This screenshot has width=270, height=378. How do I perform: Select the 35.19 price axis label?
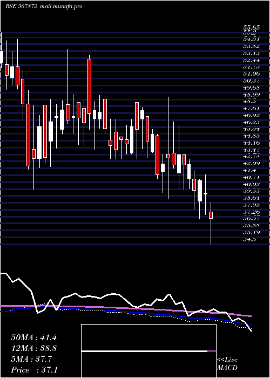tap(251, 233)
